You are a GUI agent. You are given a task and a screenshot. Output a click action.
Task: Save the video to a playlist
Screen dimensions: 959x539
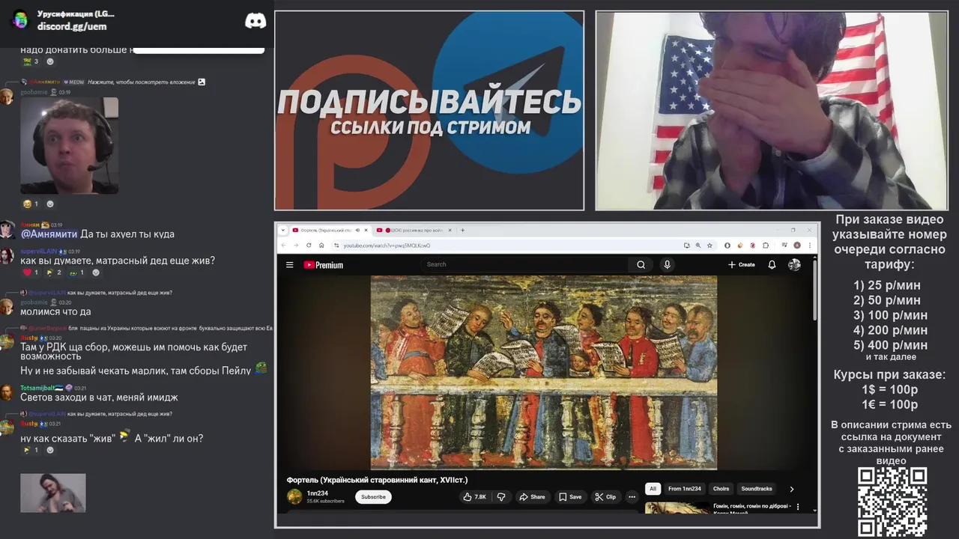click(569, 496)
